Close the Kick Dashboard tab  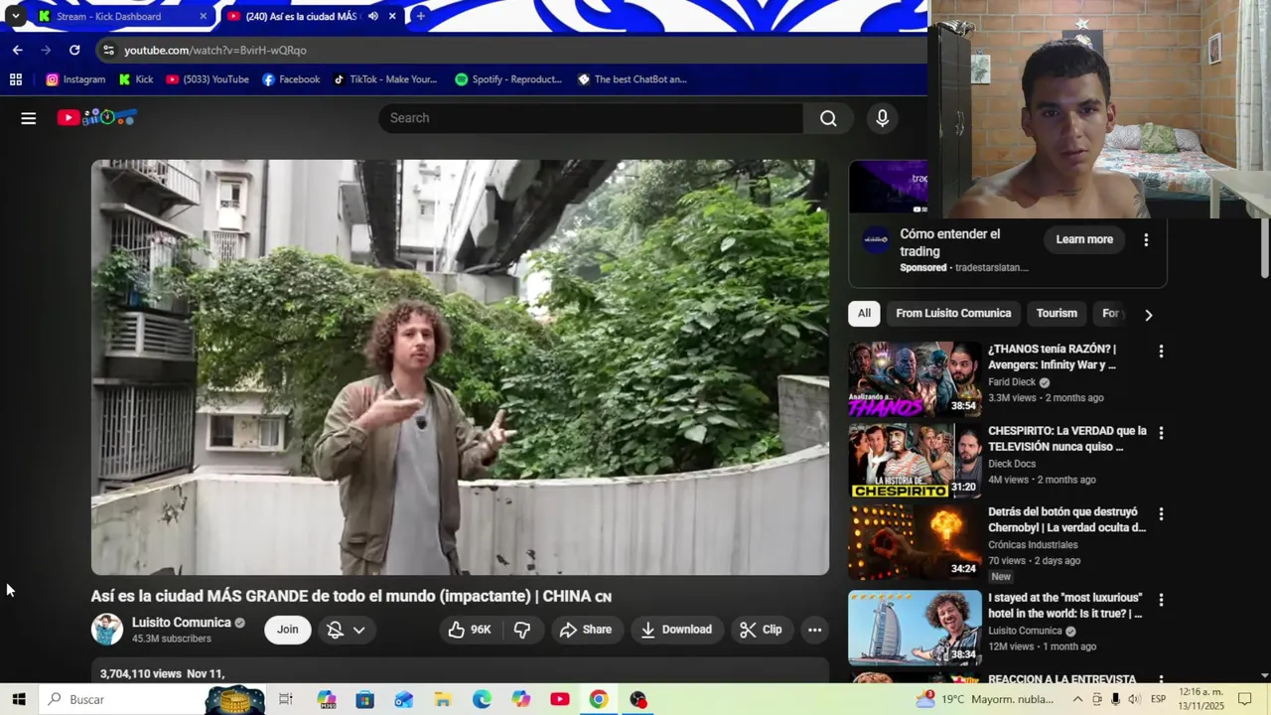pyautogui.click(x=204, y=16)
